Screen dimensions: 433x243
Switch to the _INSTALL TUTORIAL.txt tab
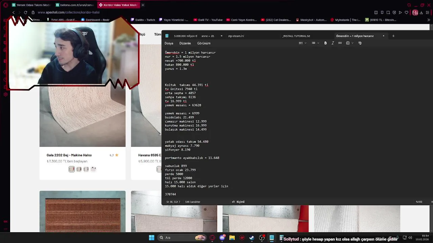point(296,36)
